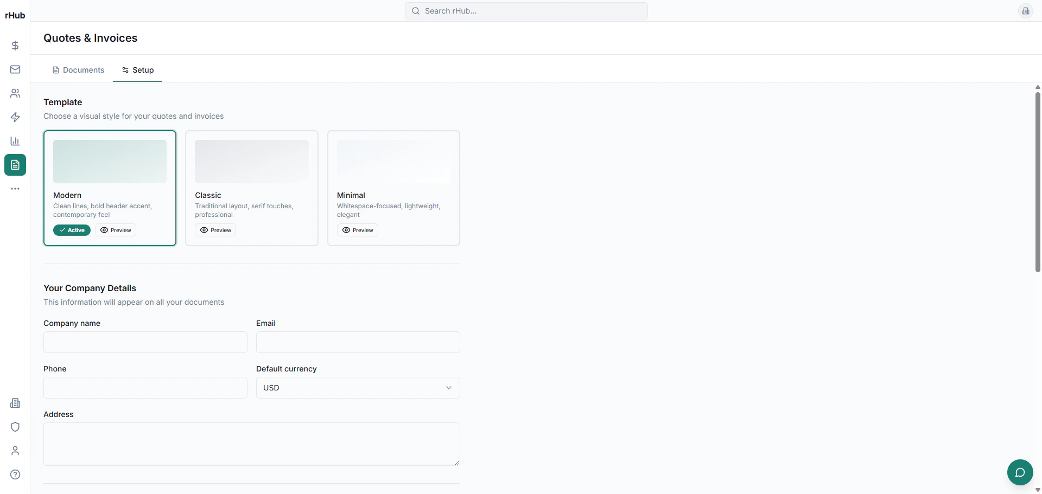Click inside the Company name field

tap(144, 342)
